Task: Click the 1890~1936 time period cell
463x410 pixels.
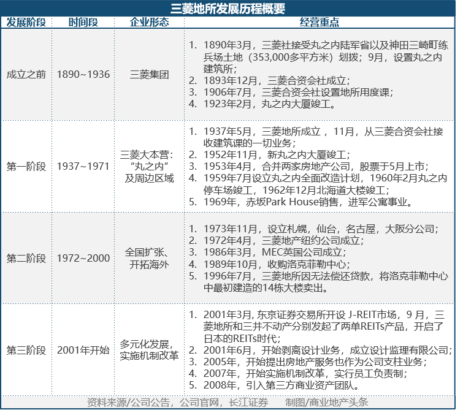Action: [x=83, y=74]
